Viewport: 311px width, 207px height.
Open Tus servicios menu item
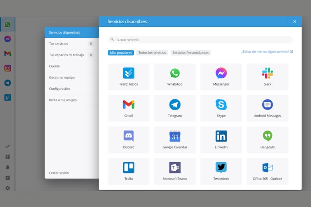59,44
